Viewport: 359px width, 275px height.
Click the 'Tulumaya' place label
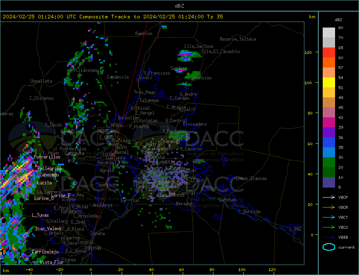coord(149,100)
